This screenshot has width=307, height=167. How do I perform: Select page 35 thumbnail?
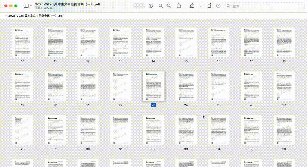pos(251,130)
